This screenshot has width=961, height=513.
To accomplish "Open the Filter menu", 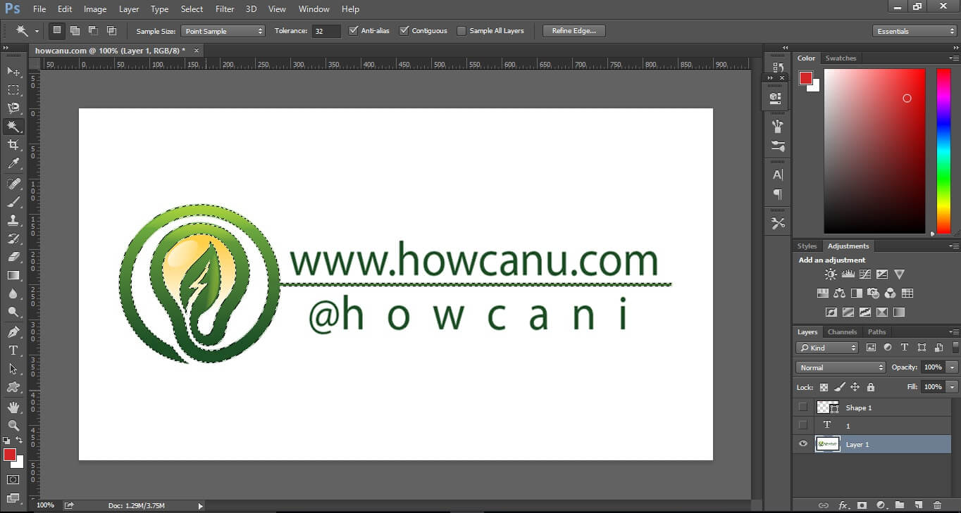I will (x=225, y=9).
